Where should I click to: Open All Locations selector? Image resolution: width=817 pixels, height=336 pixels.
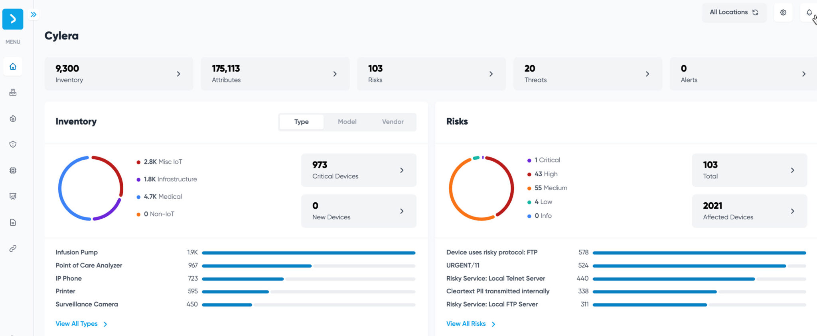coord(734,12)
